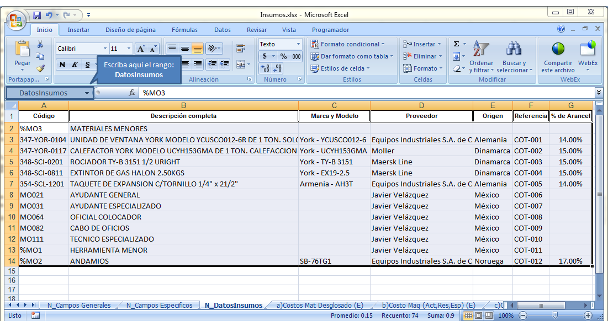Click the Copy icon
This screenshot has height=321, width=608.
pyautogui.click(x=40, y=56)
